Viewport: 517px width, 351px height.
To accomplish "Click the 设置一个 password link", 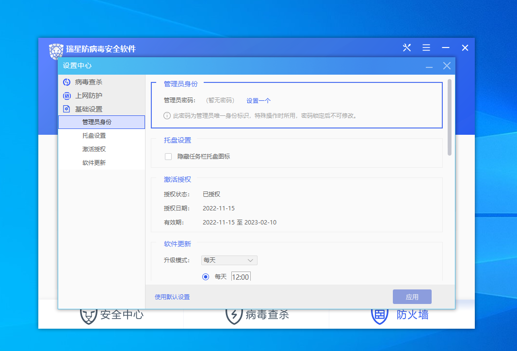I will click(x=258, y=100).
